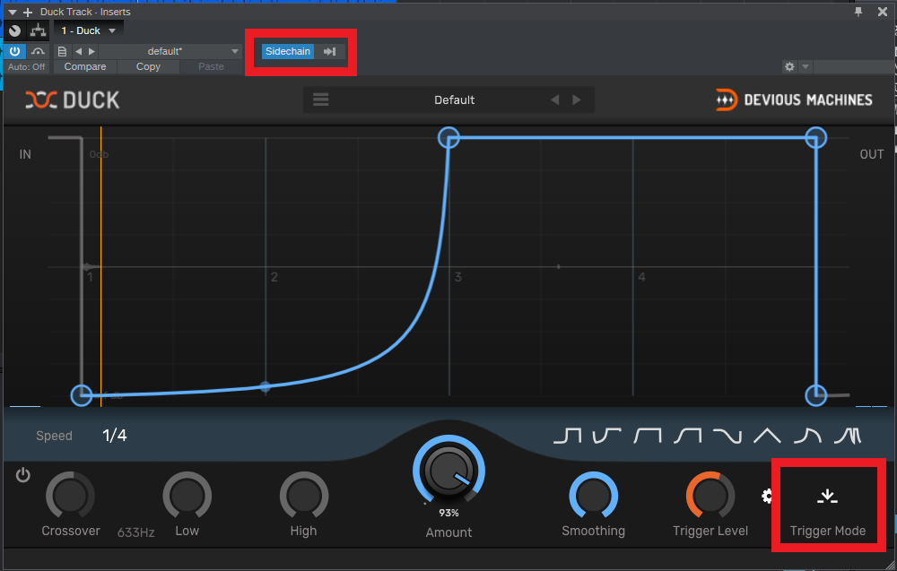This screenshot has height=571, width=897.
Task: Open sidechain source routing icon
Action: click(330, 51)
